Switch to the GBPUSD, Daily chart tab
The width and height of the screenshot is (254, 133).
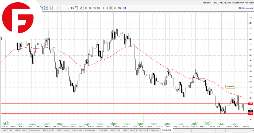click(x=20, y=130)
